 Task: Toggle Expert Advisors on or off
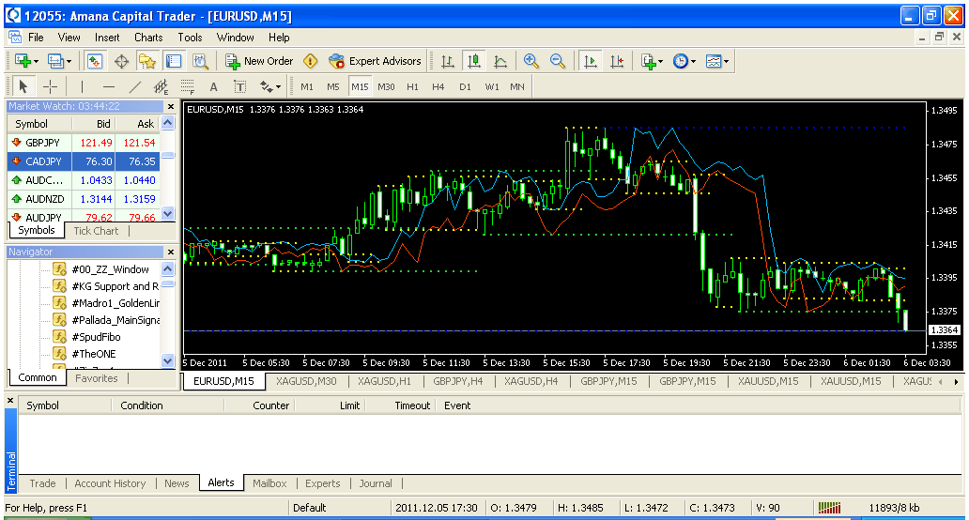click(375, 61)
